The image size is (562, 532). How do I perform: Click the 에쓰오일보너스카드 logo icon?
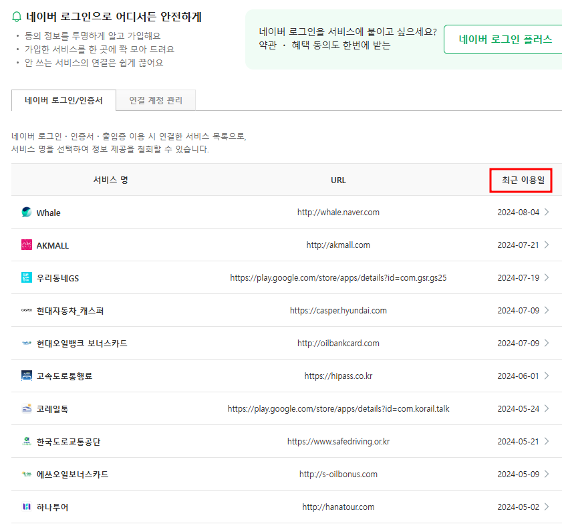click(27, 474)
